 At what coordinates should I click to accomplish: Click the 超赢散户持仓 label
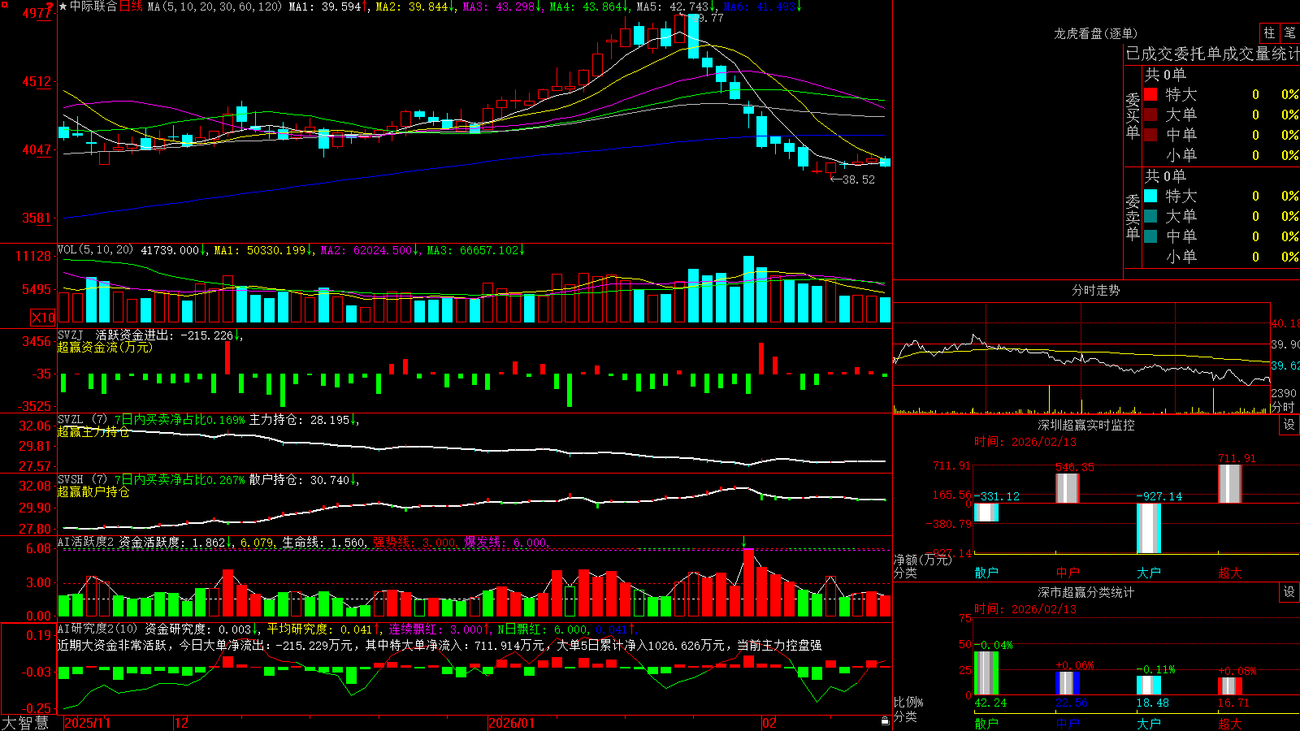tap(93, 491)
